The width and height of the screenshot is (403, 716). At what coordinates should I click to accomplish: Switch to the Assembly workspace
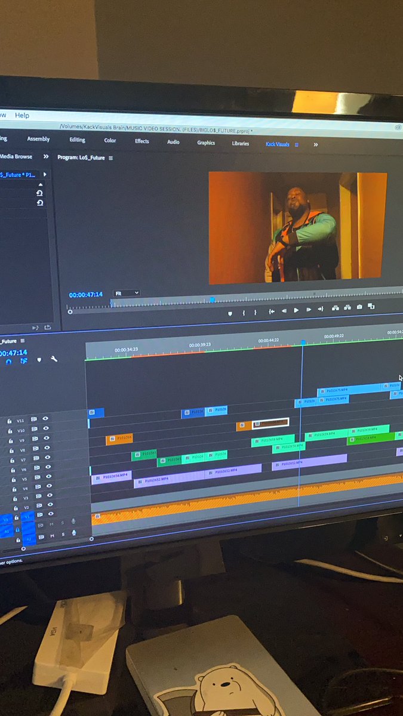tap(38, 139)
